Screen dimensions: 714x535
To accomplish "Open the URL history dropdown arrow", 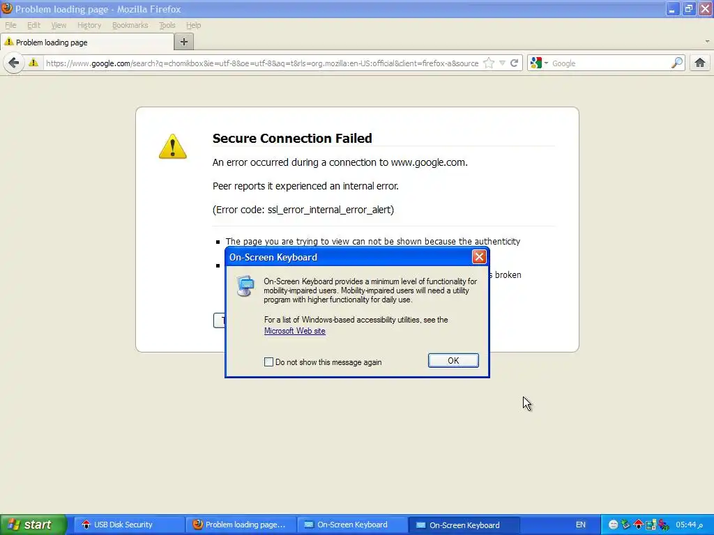I will point(502,63).
